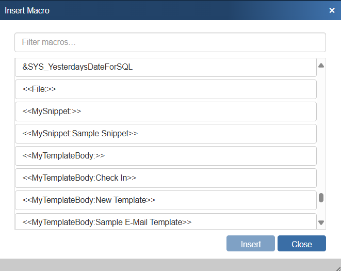Click the scrollbar track above the thumb
Screen dimensions: 341x271
coord(321,129)
